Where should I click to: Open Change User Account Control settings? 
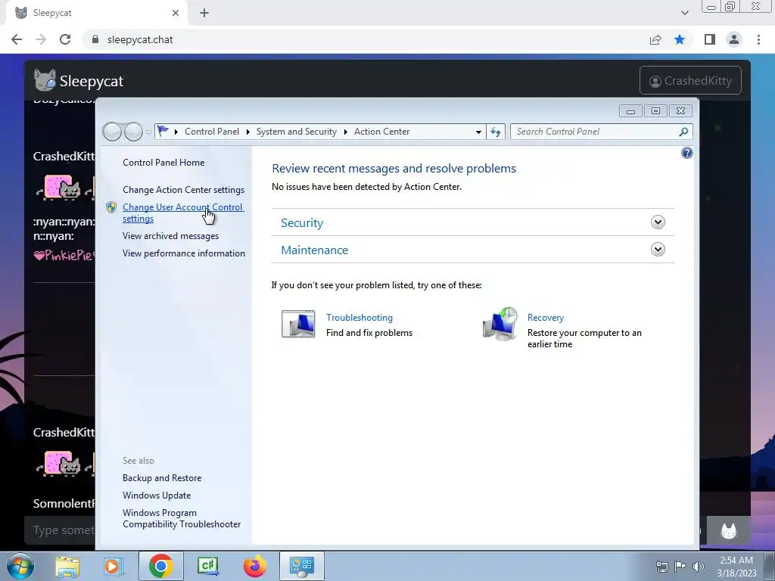183,213
